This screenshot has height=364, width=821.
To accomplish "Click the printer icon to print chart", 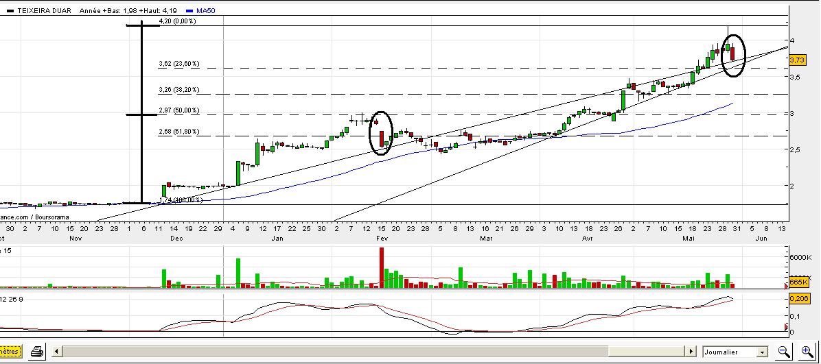I will coord(37,352).
